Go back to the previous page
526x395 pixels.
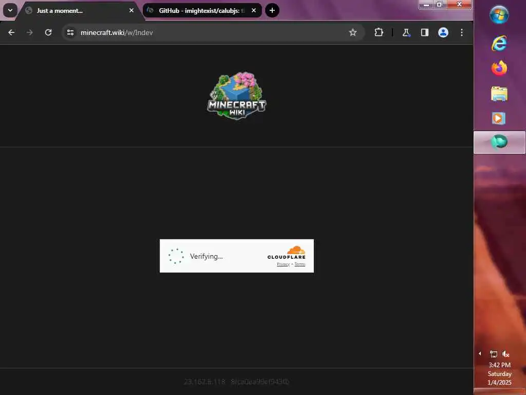[x=11, y=32]
